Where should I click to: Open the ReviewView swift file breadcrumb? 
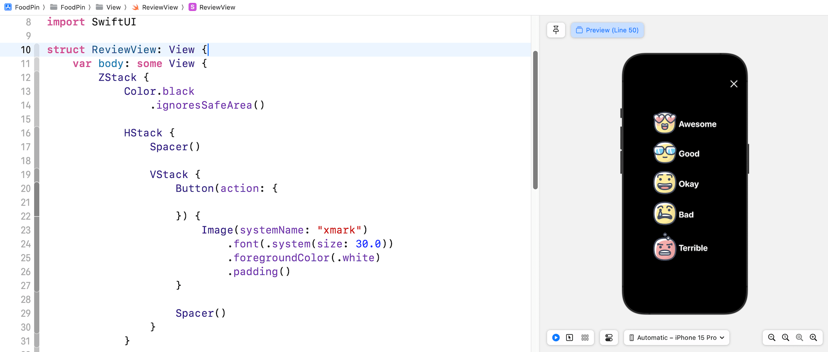coord(155,7)
